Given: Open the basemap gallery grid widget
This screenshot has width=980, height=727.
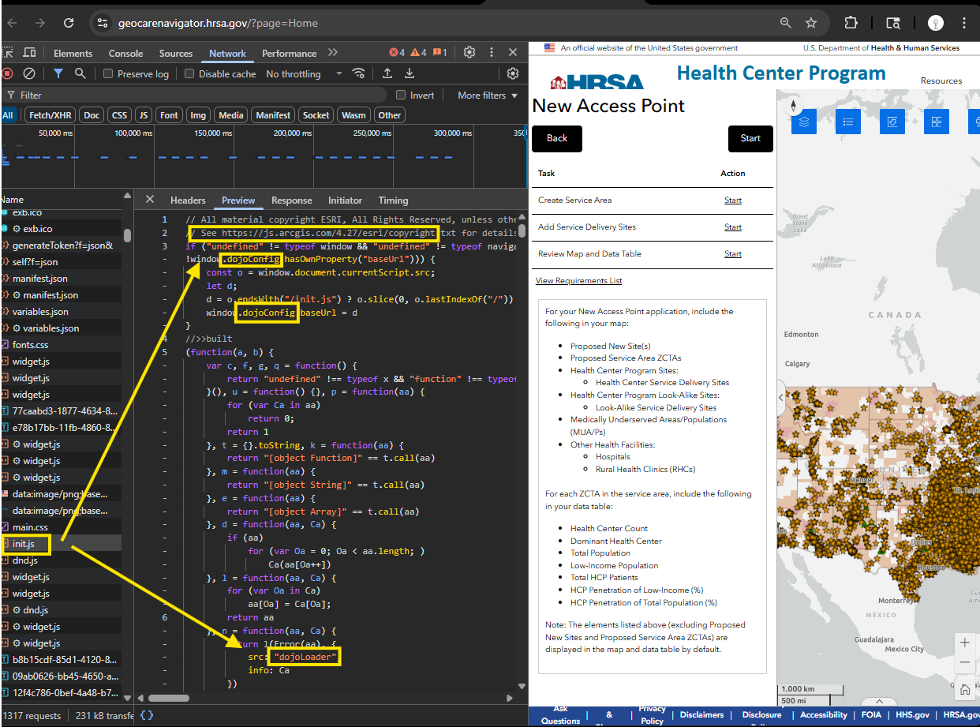Looking at the screenshot, I should (937, 122).
